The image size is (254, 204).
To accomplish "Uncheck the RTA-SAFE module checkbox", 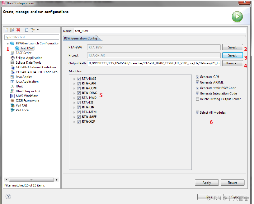I will tap(79, 117).
